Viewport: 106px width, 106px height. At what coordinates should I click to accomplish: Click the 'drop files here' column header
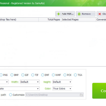pyautogui.click(x=19, y=20)
